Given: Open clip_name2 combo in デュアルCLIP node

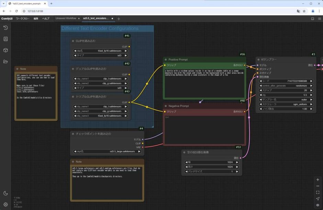Looking at the screenshot, I should [x=100, y=83].
